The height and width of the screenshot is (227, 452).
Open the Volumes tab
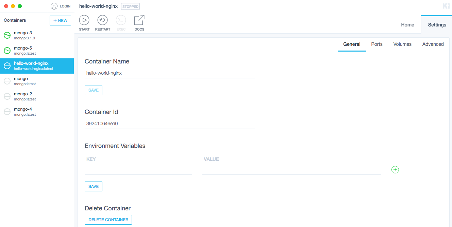[x=402, y=44]
